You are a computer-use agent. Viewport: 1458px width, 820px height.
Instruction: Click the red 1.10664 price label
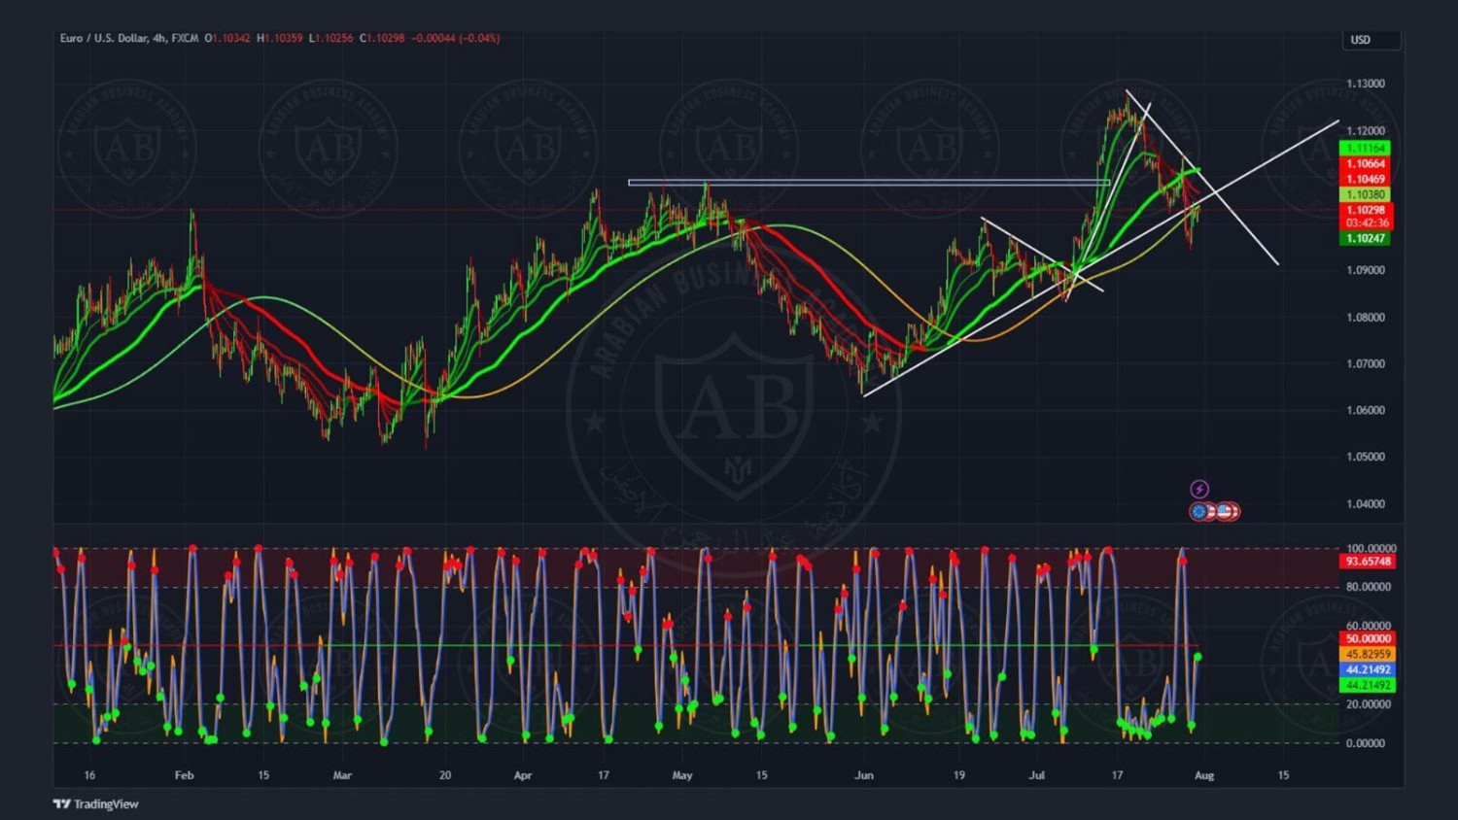(1365, 163)
